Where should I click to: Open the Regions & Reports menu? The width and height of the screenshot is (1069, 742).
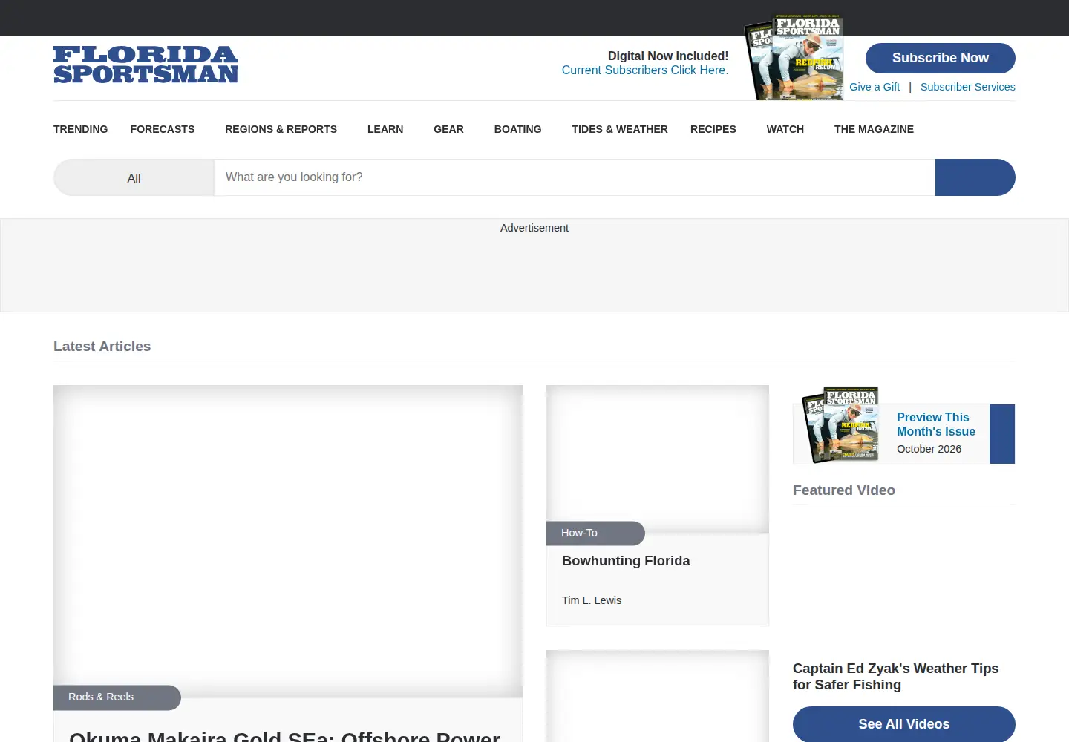[x=281, y=129]
